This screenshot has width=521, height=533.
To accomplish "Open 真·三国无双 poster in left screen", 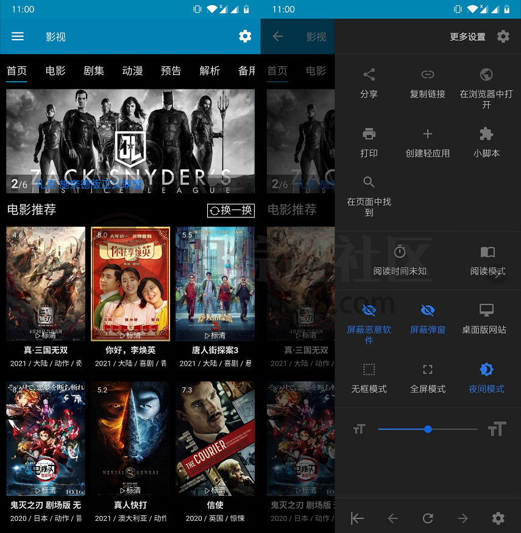I will 46,284.
